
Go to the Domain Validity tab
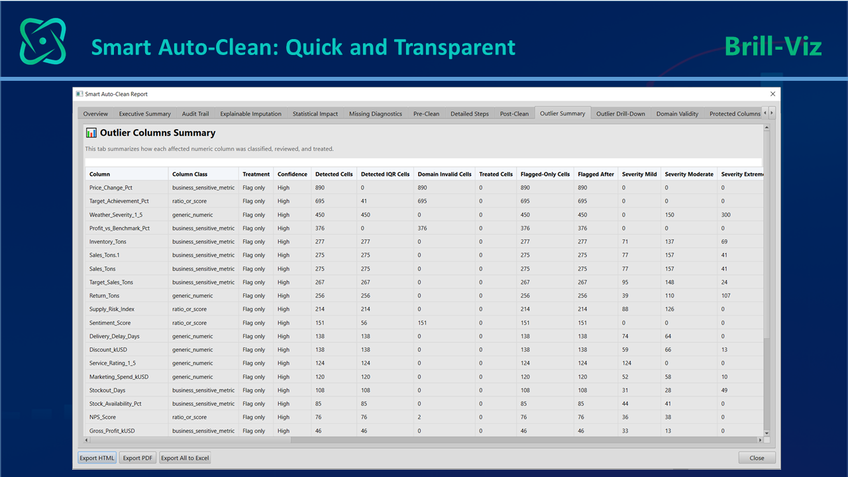point(677,114)
